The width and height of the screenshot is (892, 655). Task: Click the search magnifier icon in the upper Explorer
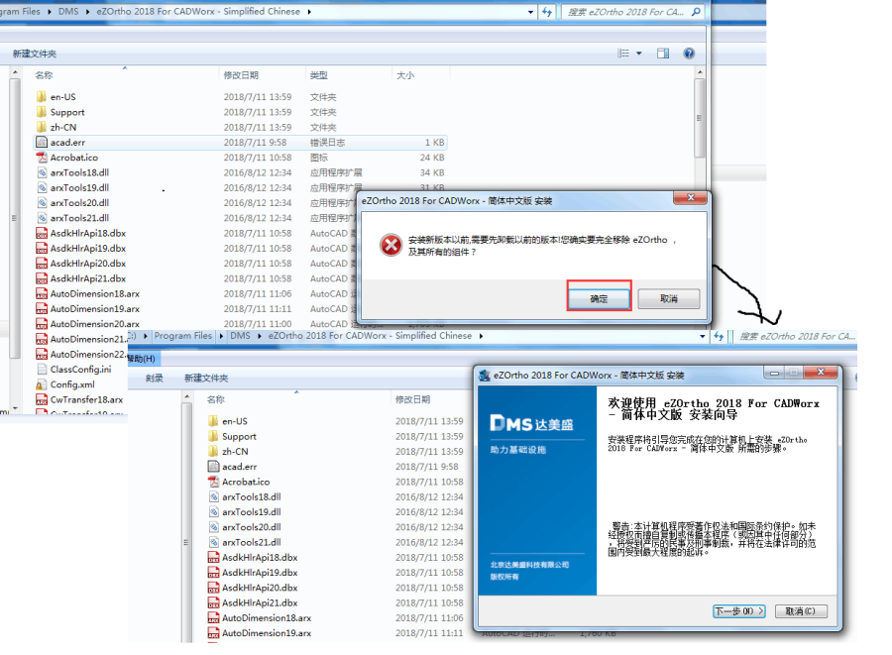696,11
